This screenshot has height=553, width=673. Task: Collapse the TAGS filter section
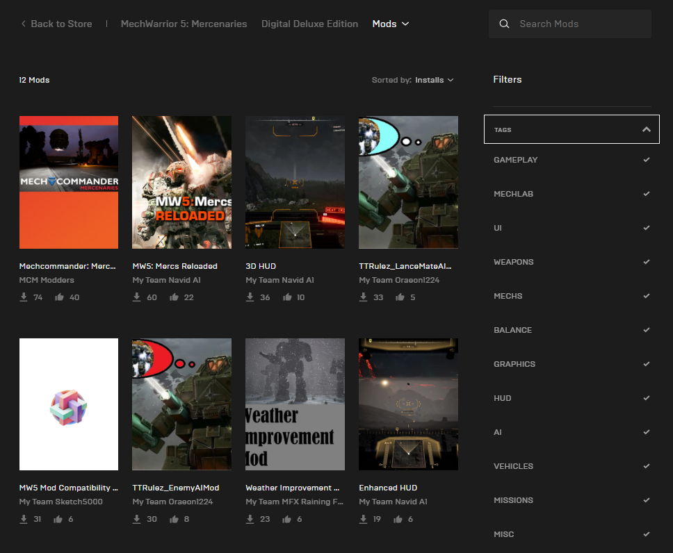pos(571,129)
